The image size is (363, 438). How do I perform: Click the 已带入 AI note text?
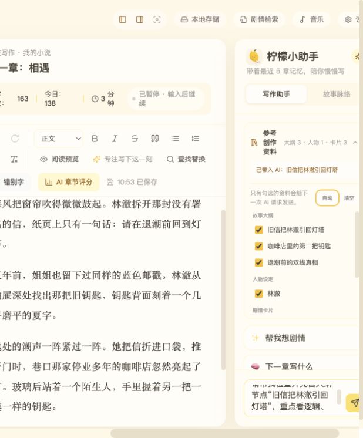297,170
